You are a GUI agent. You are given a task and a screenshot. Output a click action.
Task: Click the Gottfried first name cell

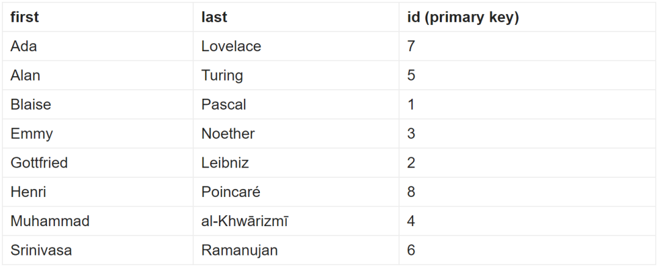click(39, 163)
